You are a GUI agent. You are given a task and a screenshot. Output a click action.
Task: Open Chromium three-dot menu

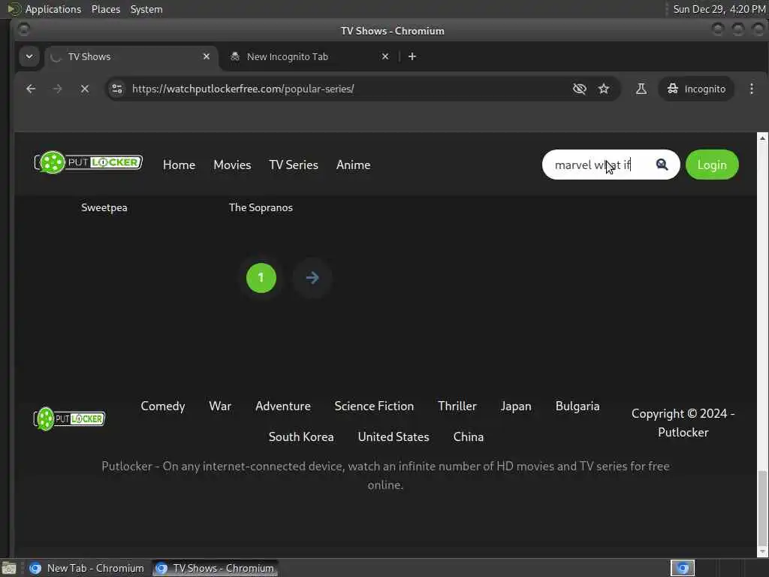click(751, 89)
